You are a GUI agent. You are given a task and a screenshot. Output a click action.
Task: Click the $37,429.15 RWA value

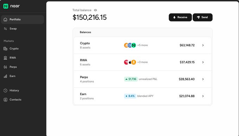[x=187, y=62]
